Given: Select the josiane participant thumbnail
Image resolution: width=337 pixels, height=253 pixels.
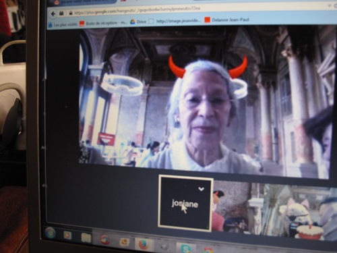Looking at the screenshot, I should point(185,203).
